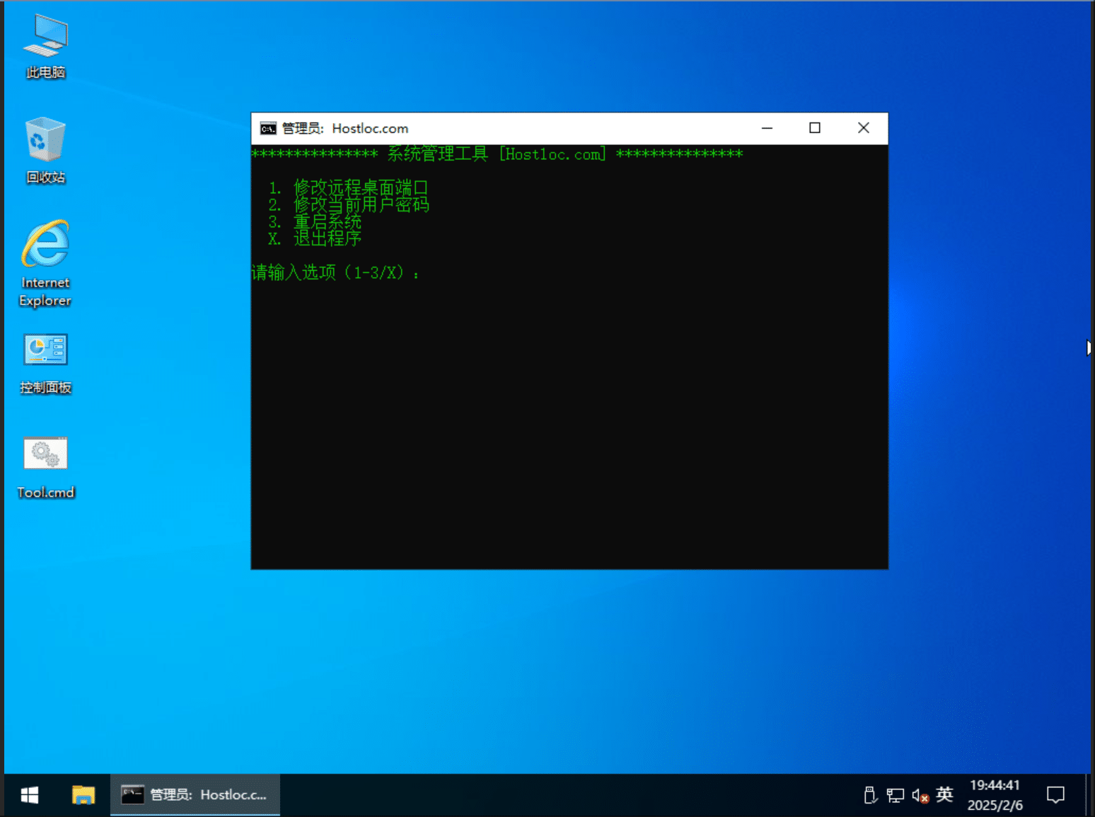The height and width of the screenshot is (817, 1095).
Task: Open the 回收站 recycle bin
Action: (x=45, y=149)
